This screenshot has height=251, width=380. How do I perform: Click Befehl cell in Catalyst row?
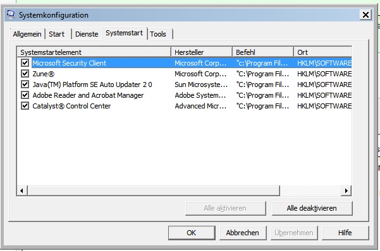click(262, 106)
